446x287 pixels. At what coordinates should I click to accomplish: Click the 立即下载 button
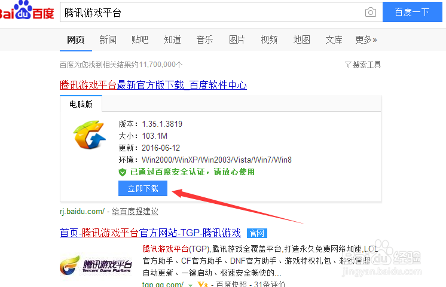(143, 188)
